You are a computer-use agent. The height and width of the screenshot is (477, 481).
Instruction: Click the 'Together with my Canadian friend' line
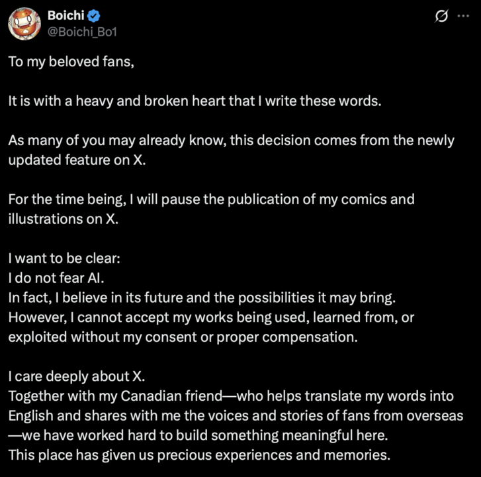point(232,396)
